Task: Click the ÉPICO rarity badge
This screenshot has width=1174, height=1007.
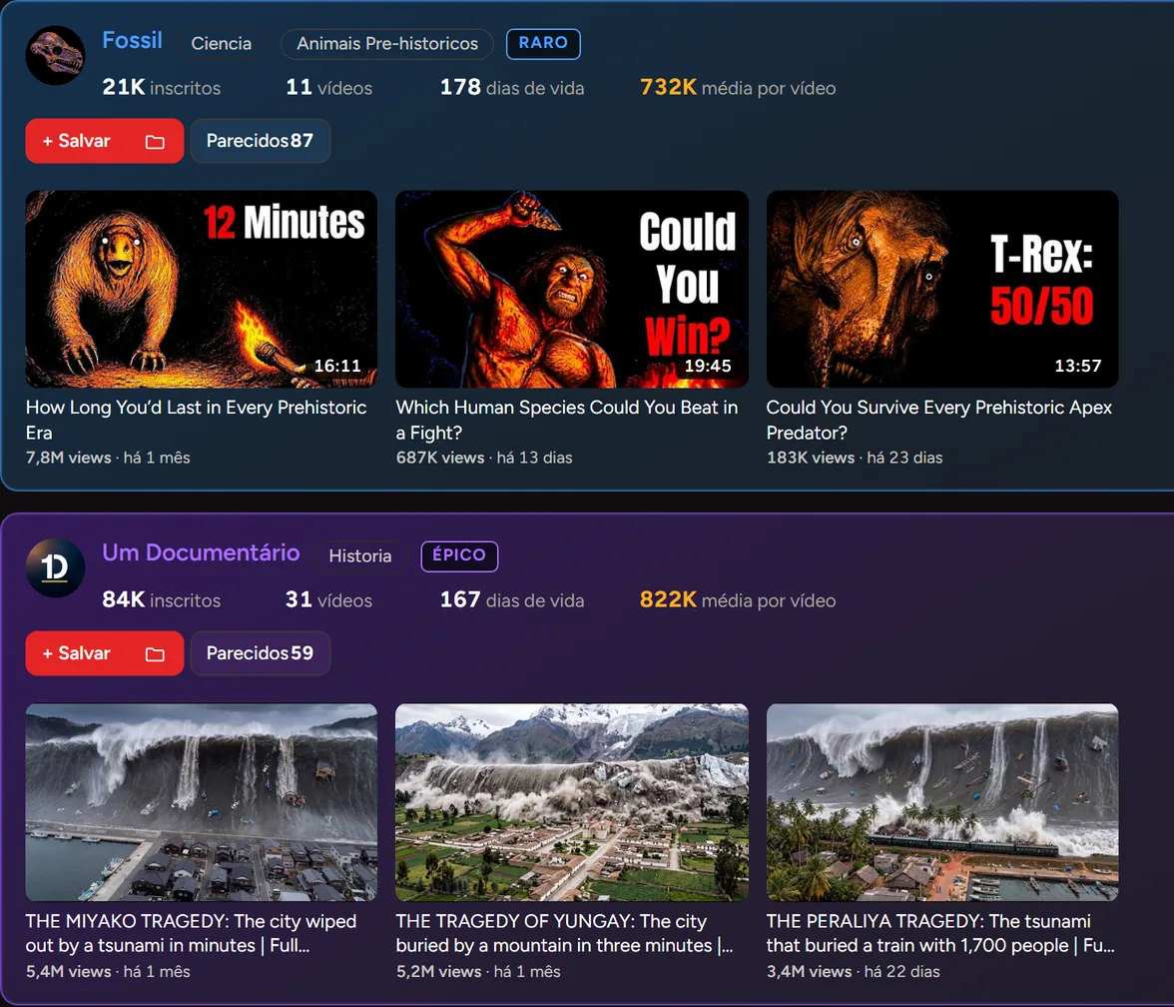Action: click(459, 555)
